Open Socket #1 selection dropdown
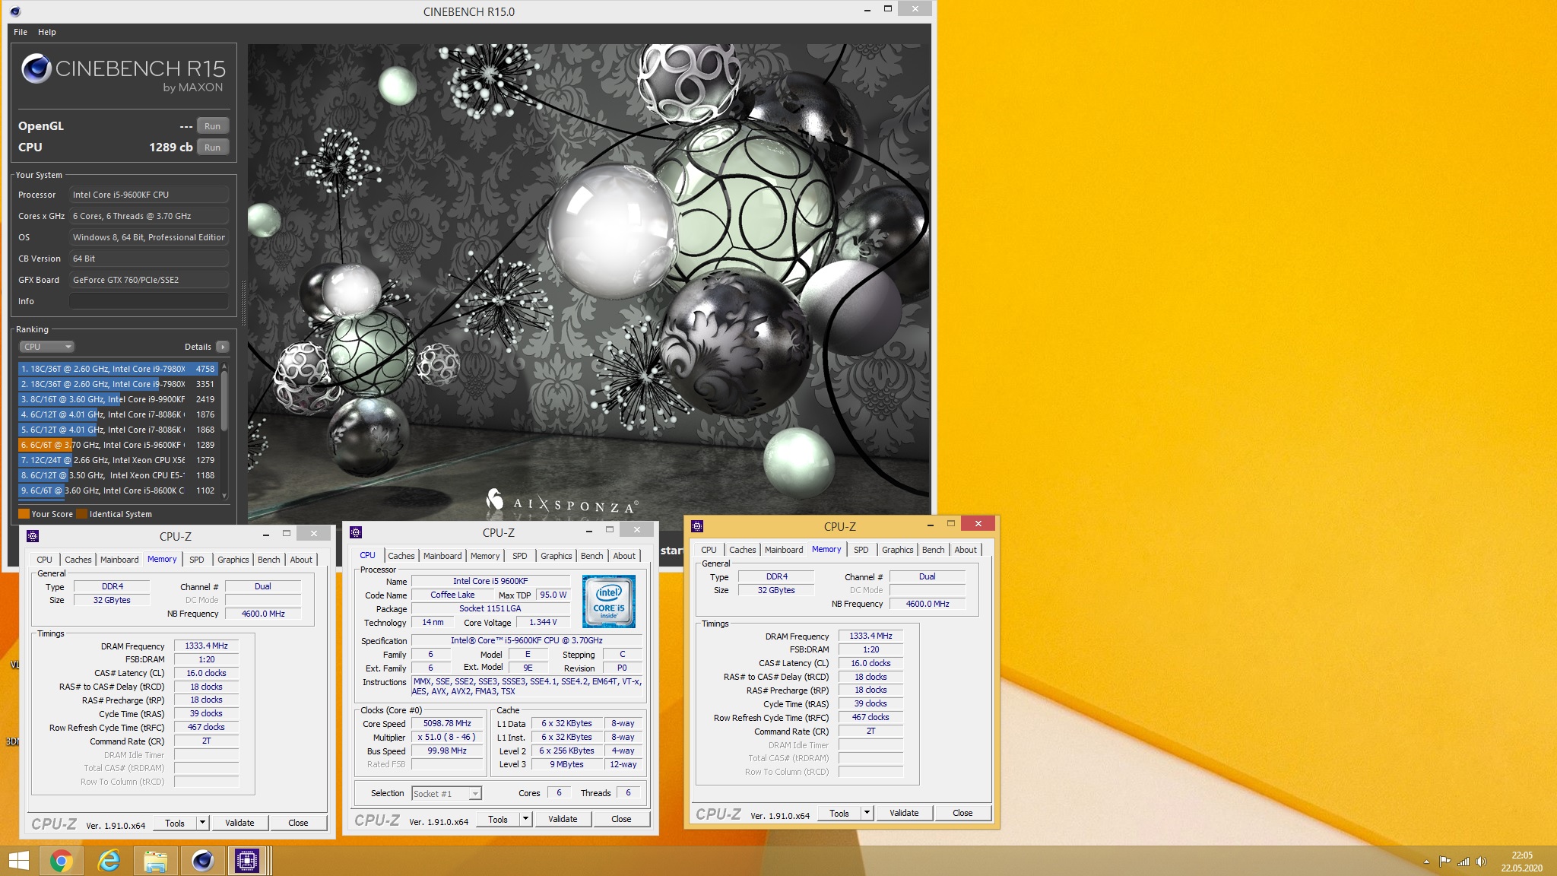The height and width of the screenshot is (876, 1557). 446,793
